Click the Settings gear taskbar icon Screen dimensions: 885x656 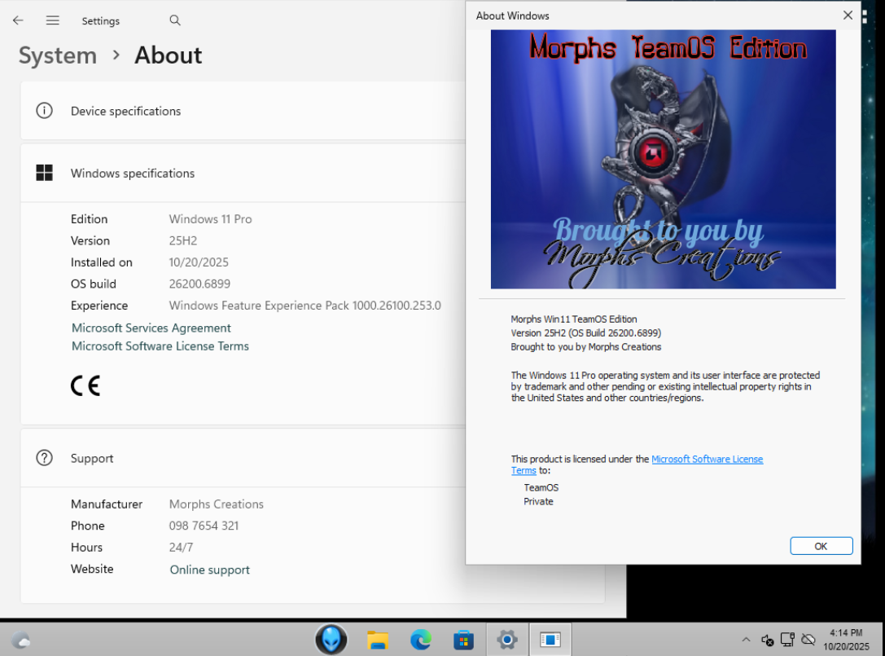(x=507, y=641)
